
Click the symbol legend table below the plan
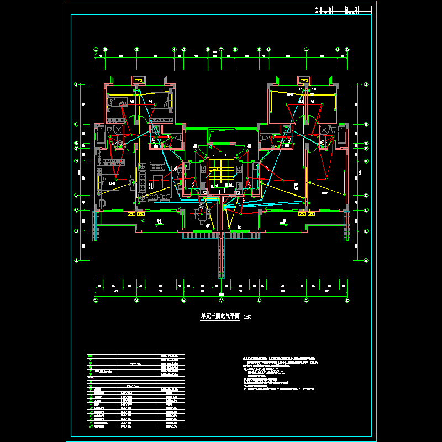[x=136, y=390]
